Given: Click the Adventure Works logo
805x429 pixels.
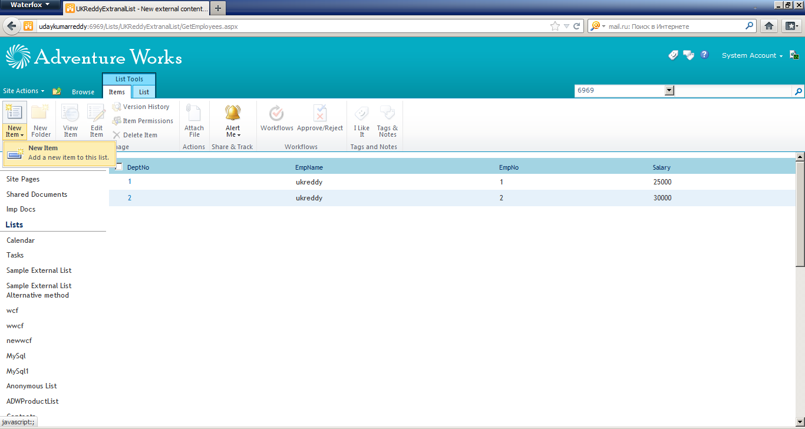Looking at the screenshot, I should (94, 57).
